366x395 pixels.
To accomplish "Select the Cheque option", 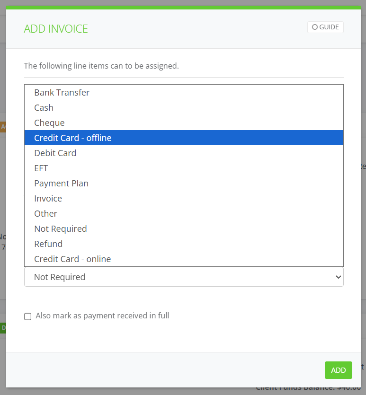I will coord(49,123).
